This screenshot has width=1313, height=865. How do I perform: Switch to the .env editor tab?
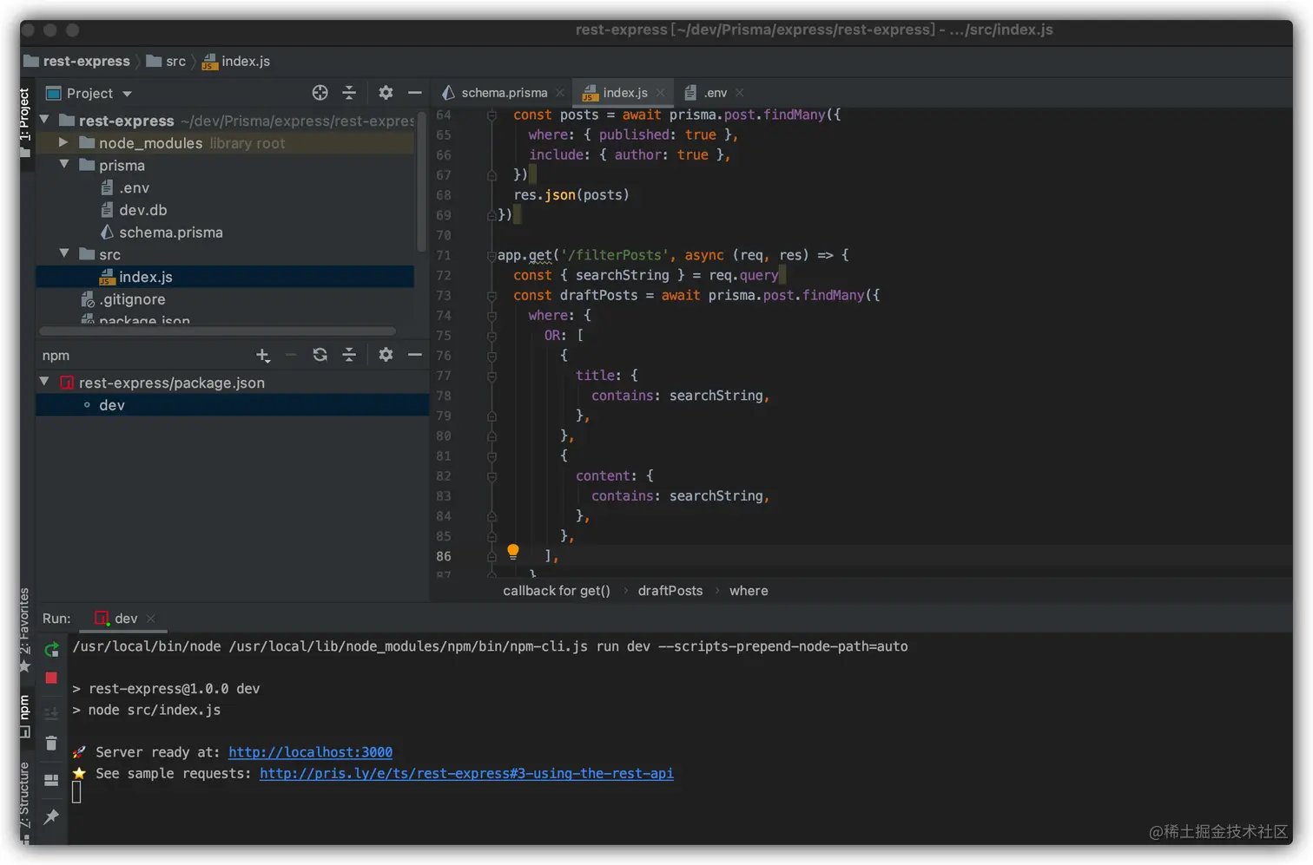(715, 93)
